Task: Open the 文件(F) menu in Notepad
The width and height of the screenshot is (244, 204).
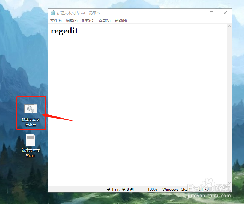Action: point(56,21)
